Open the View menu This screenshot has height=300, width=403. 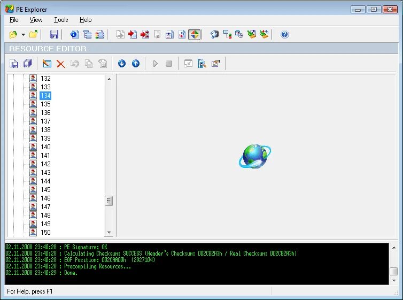point(36,20)
